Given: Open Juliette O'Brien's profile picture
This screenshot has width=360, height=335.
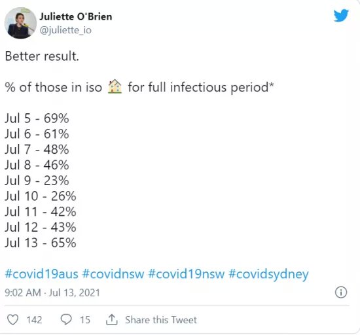Looking at the screenshot, I should point(20,23).
